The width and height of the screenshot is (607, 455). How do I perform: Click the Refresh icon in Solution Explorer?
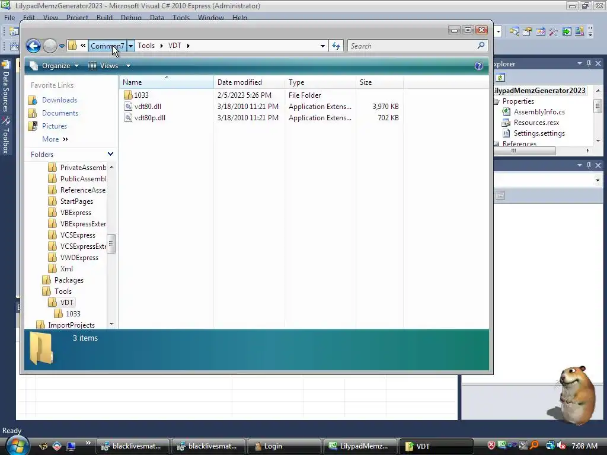pyautogui.click(x=500, y=78)
